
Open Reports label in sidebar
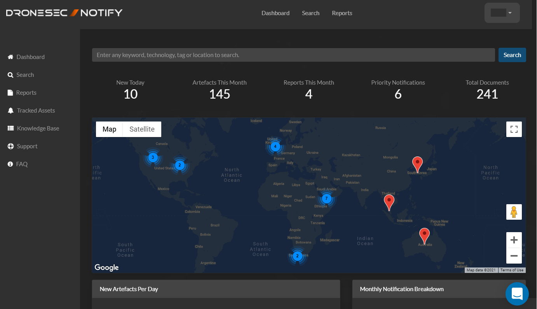coord(26,93)
